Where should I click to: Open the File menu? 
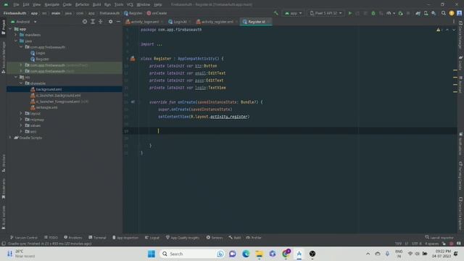click(16, 5)
